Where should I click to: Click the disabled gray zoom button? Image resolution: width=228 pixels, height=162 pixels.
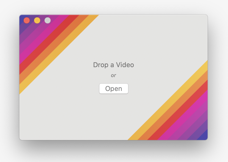(48, 20)
